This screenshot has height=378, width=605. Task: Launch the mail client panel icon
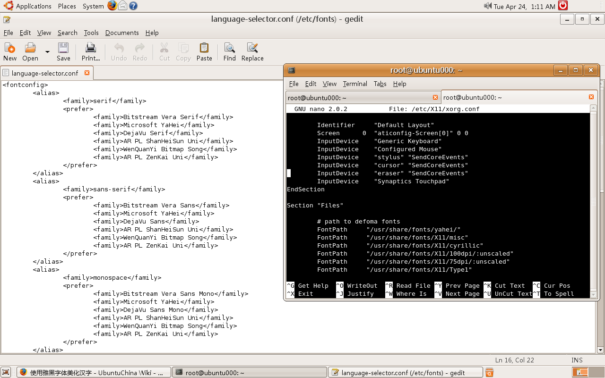(123, 6)
